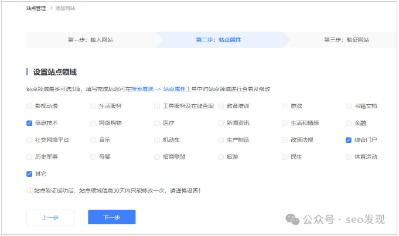Image resolution: width=399 pixels, height=236 pixels.
Task: Check the 新闻资讯 checkbox
Action: (x=221, y=124)
